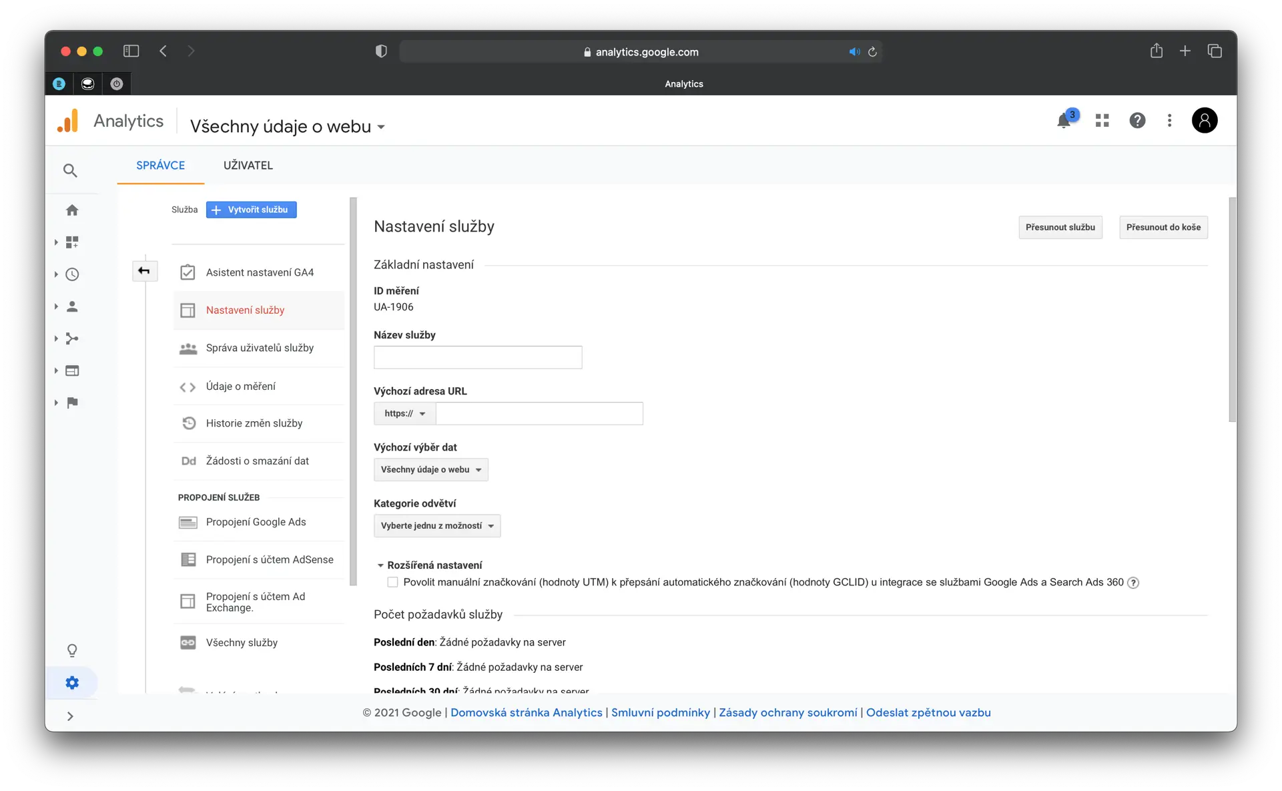Click the Admin gear icon in sidebar

(72, 682)
